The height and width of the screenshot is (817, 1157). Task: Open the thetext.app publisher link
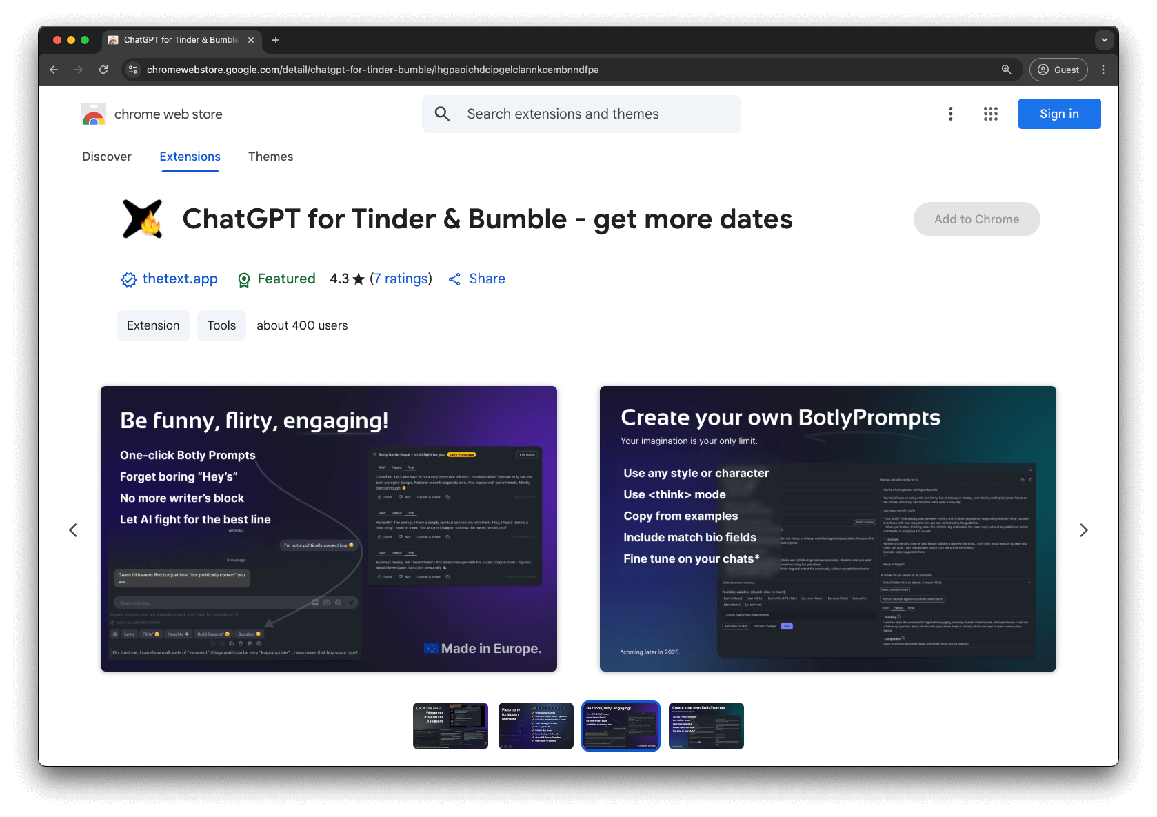[179, 279]
